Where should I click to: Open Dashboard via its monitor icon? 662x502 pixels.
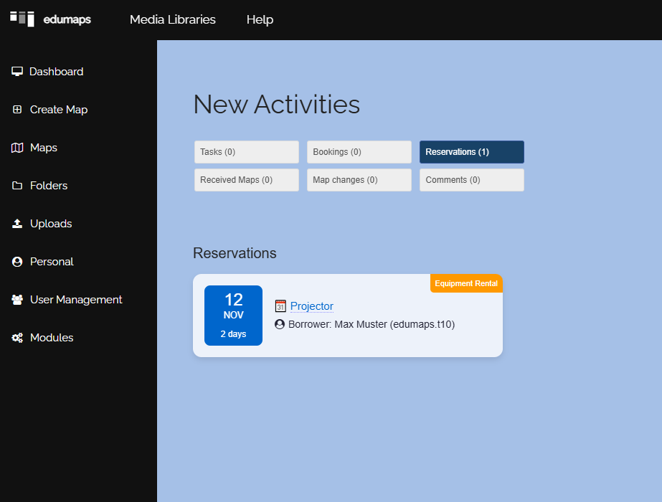point(17,72)
